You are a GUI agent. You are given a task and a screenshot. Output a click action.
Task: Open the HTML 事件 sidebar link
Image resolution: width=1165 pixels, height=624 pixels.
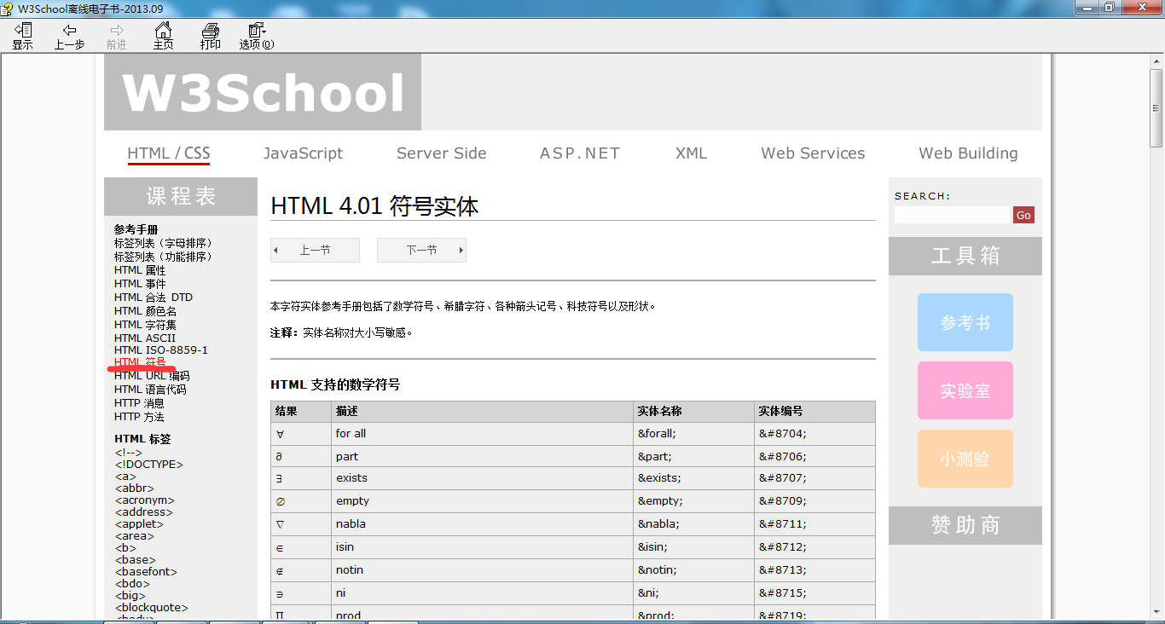pyautogui.click(x=140, y=284)
